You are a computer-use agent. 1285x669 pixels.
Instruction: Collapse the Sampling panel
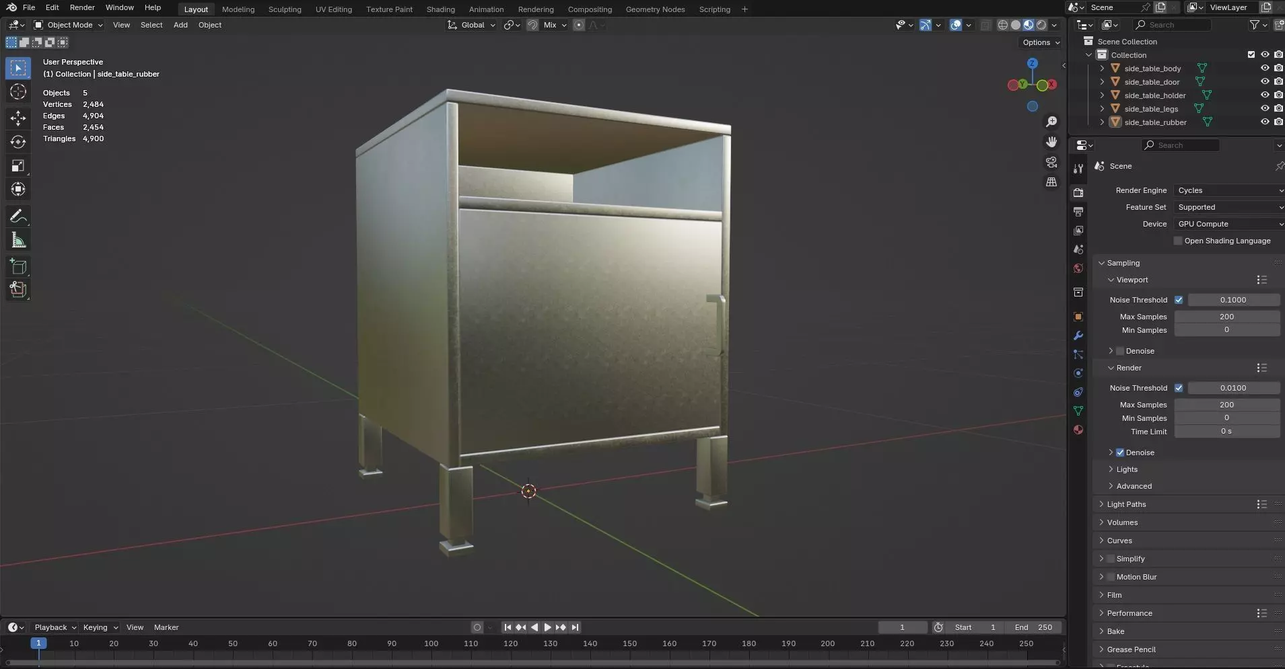(x=1123, y=263)
